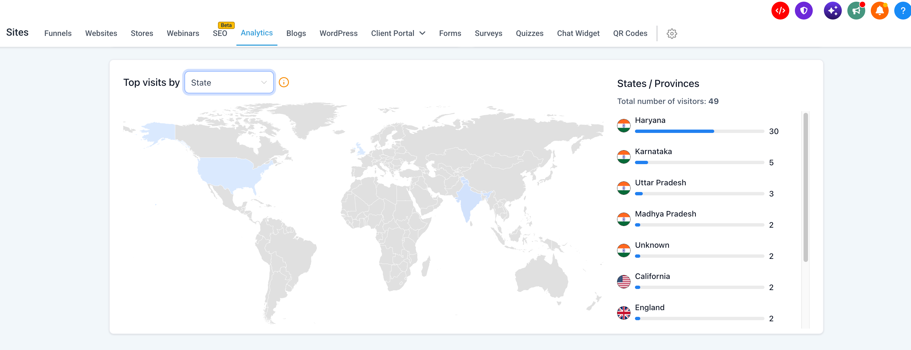
Task: Open the orange bell notifications
Action: coord(879,11)
